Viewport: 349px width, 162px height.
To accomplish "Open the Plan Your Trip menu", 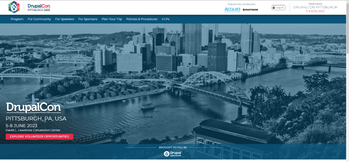I will (112, 19).
